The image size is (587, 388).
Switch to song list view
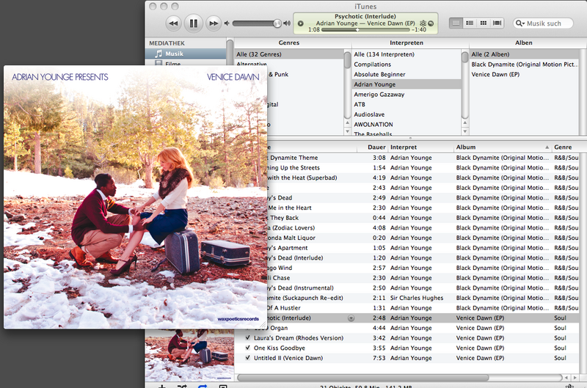(x=456, y=23)
